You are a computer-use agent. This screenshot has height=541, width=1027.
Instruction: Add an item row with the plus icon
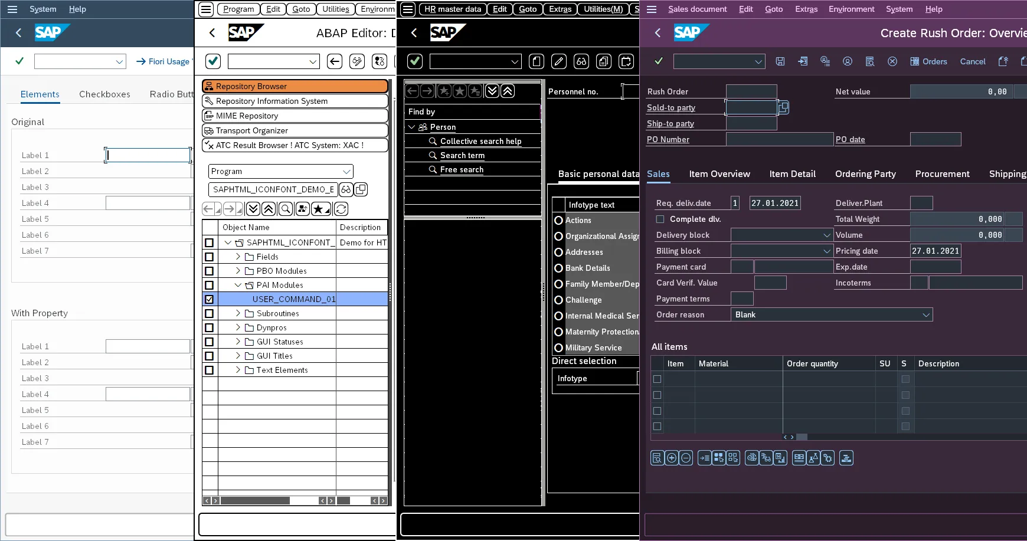pyautogui.click(x=672, y=457)
